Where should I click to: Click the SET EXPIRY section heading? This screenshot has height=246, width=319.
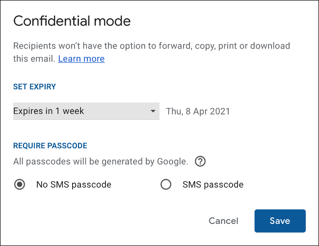[34, 87]
